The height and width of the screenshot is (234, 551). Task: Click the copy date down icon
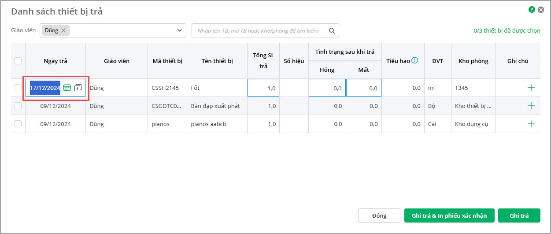coord(78,88)
